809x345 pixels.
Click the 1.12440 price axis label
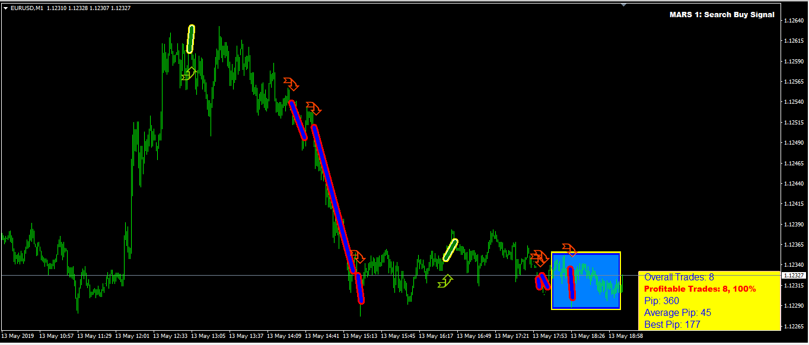tap(794, 184)
